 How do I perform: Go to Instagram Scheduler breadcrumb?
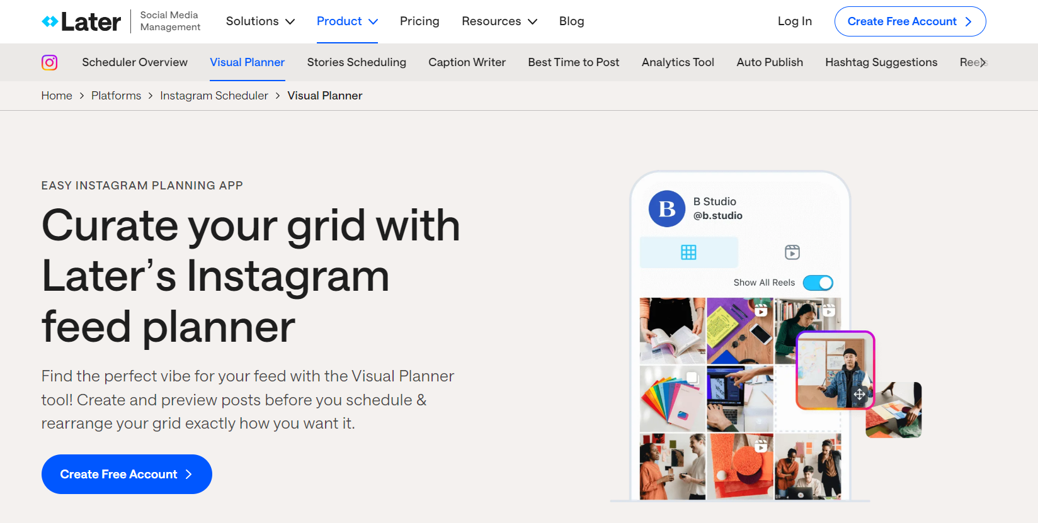[214, 96]
